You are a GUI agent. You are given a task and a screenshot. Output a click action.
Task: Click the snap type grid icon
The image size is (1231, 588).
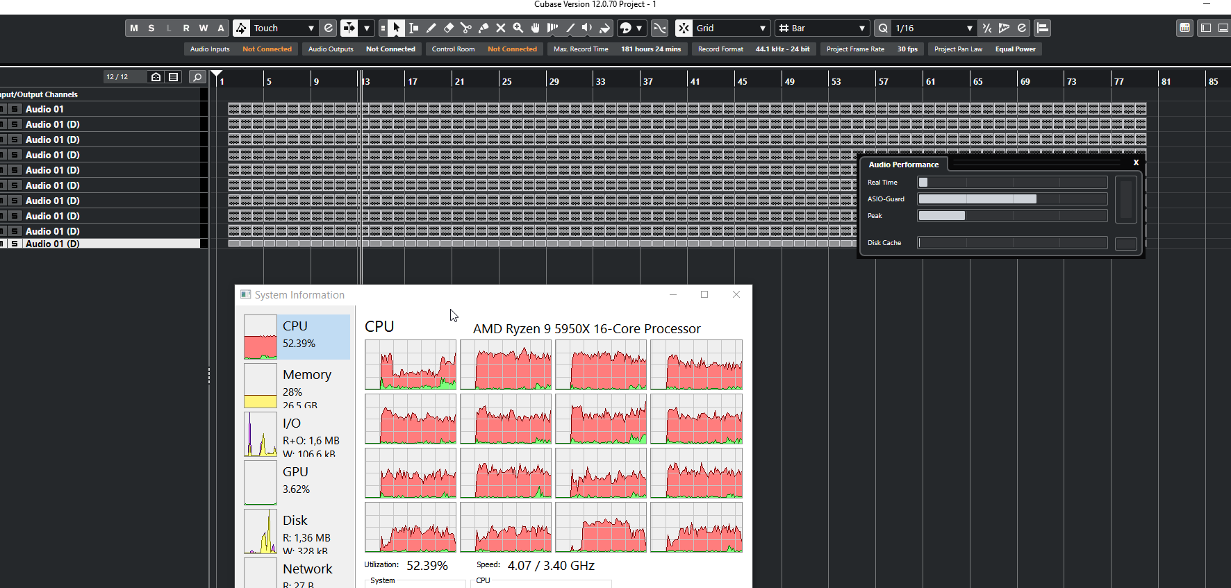click(x=684, y=28)
